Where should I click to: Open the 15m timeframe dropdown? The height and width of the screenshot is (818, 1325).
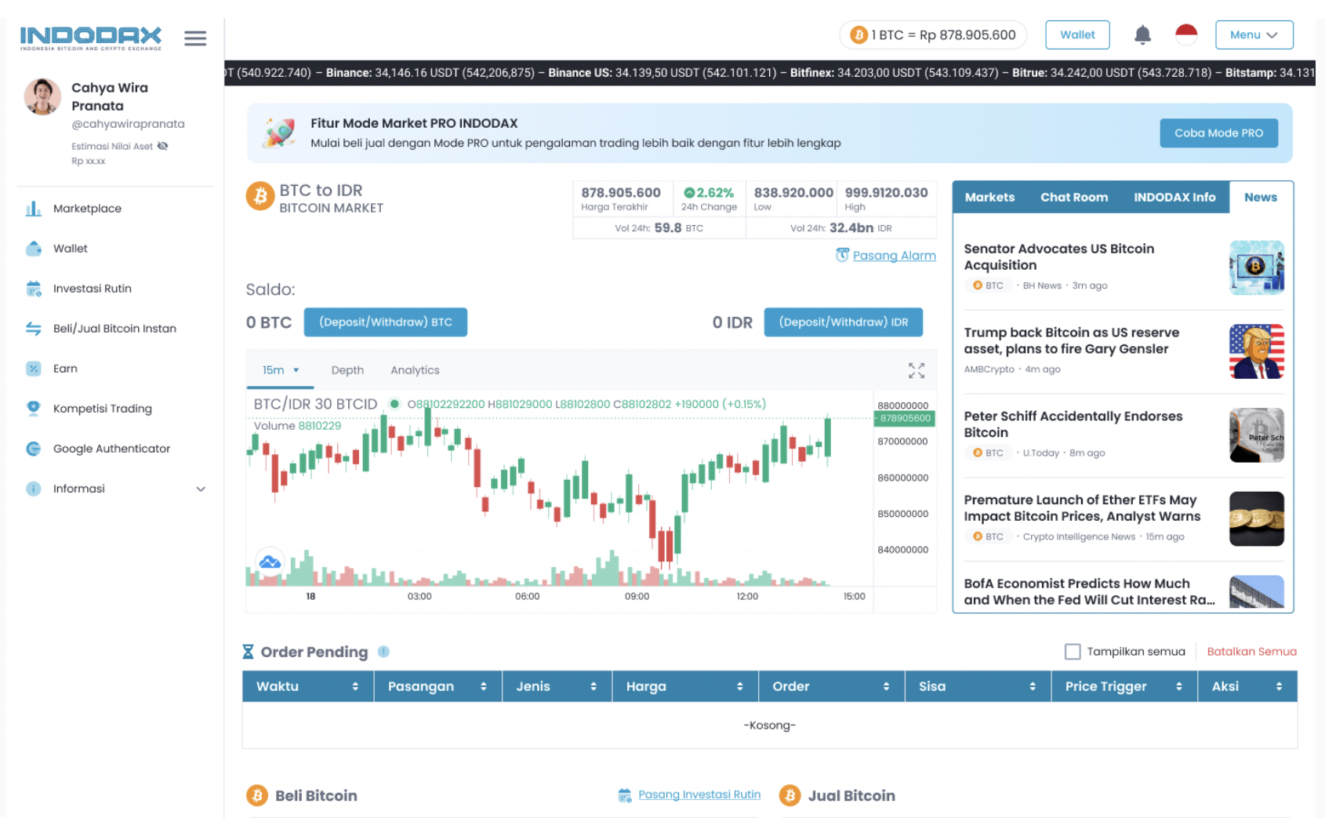[x=280, y=370]
